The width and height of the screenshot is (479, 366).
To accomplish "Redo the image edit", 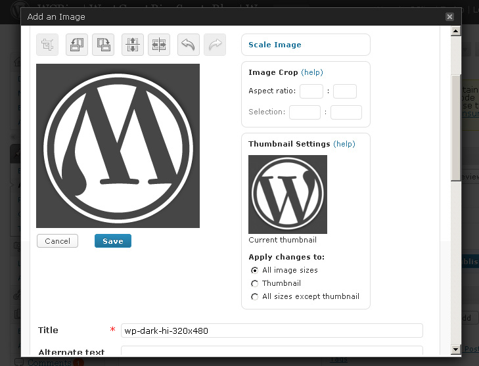I will tap(215, 45).
